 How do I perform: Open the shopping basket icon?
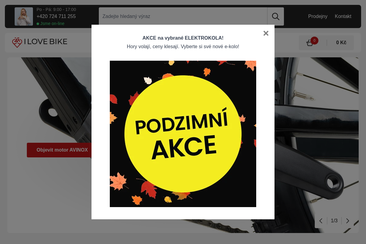pos(310,43)
